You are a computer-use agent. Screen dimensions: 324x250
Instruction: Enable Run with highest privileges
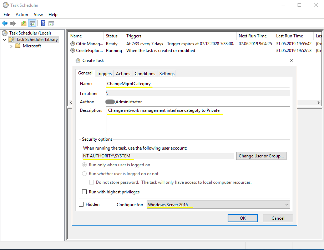[85, 192]
